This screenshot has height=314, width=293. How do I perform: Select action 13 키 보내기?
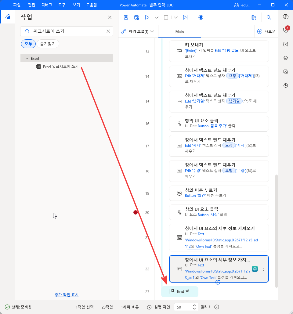point(219,51)
